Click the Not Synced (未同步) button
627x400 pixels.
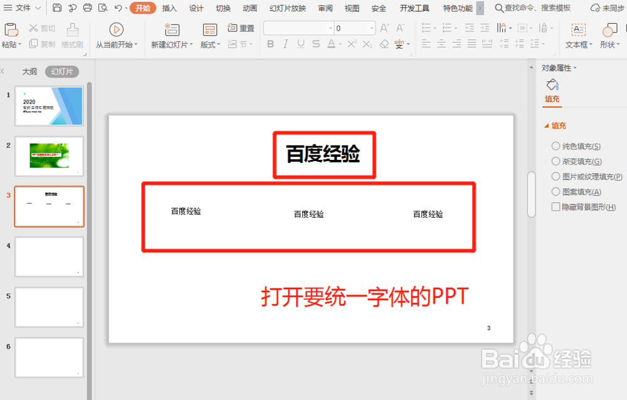(x=608, y=8)
